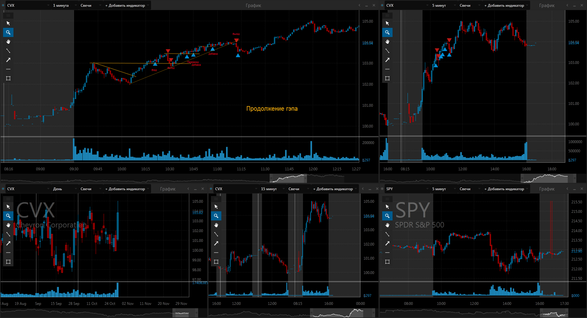Open 'Добавить индикатор' menu in the CVX 1-minute chart
Image resolution: width=587 pixels, height=318 pixels.
(x=125, y=6)
